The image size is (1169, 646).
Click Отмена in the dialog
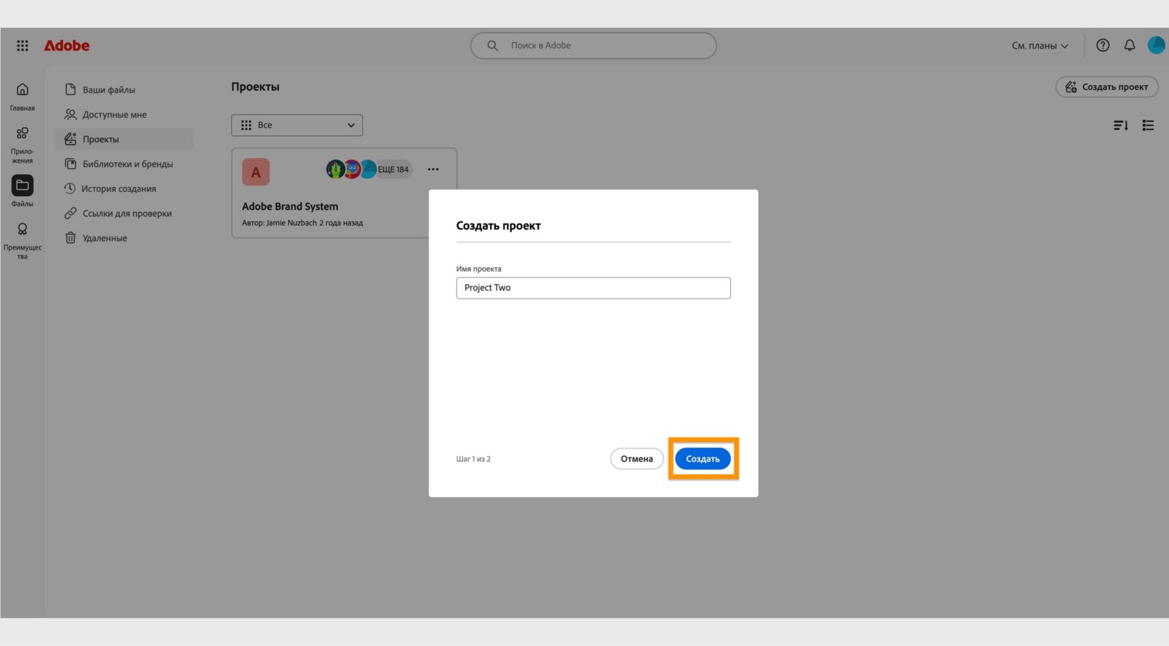pos(637,458)
